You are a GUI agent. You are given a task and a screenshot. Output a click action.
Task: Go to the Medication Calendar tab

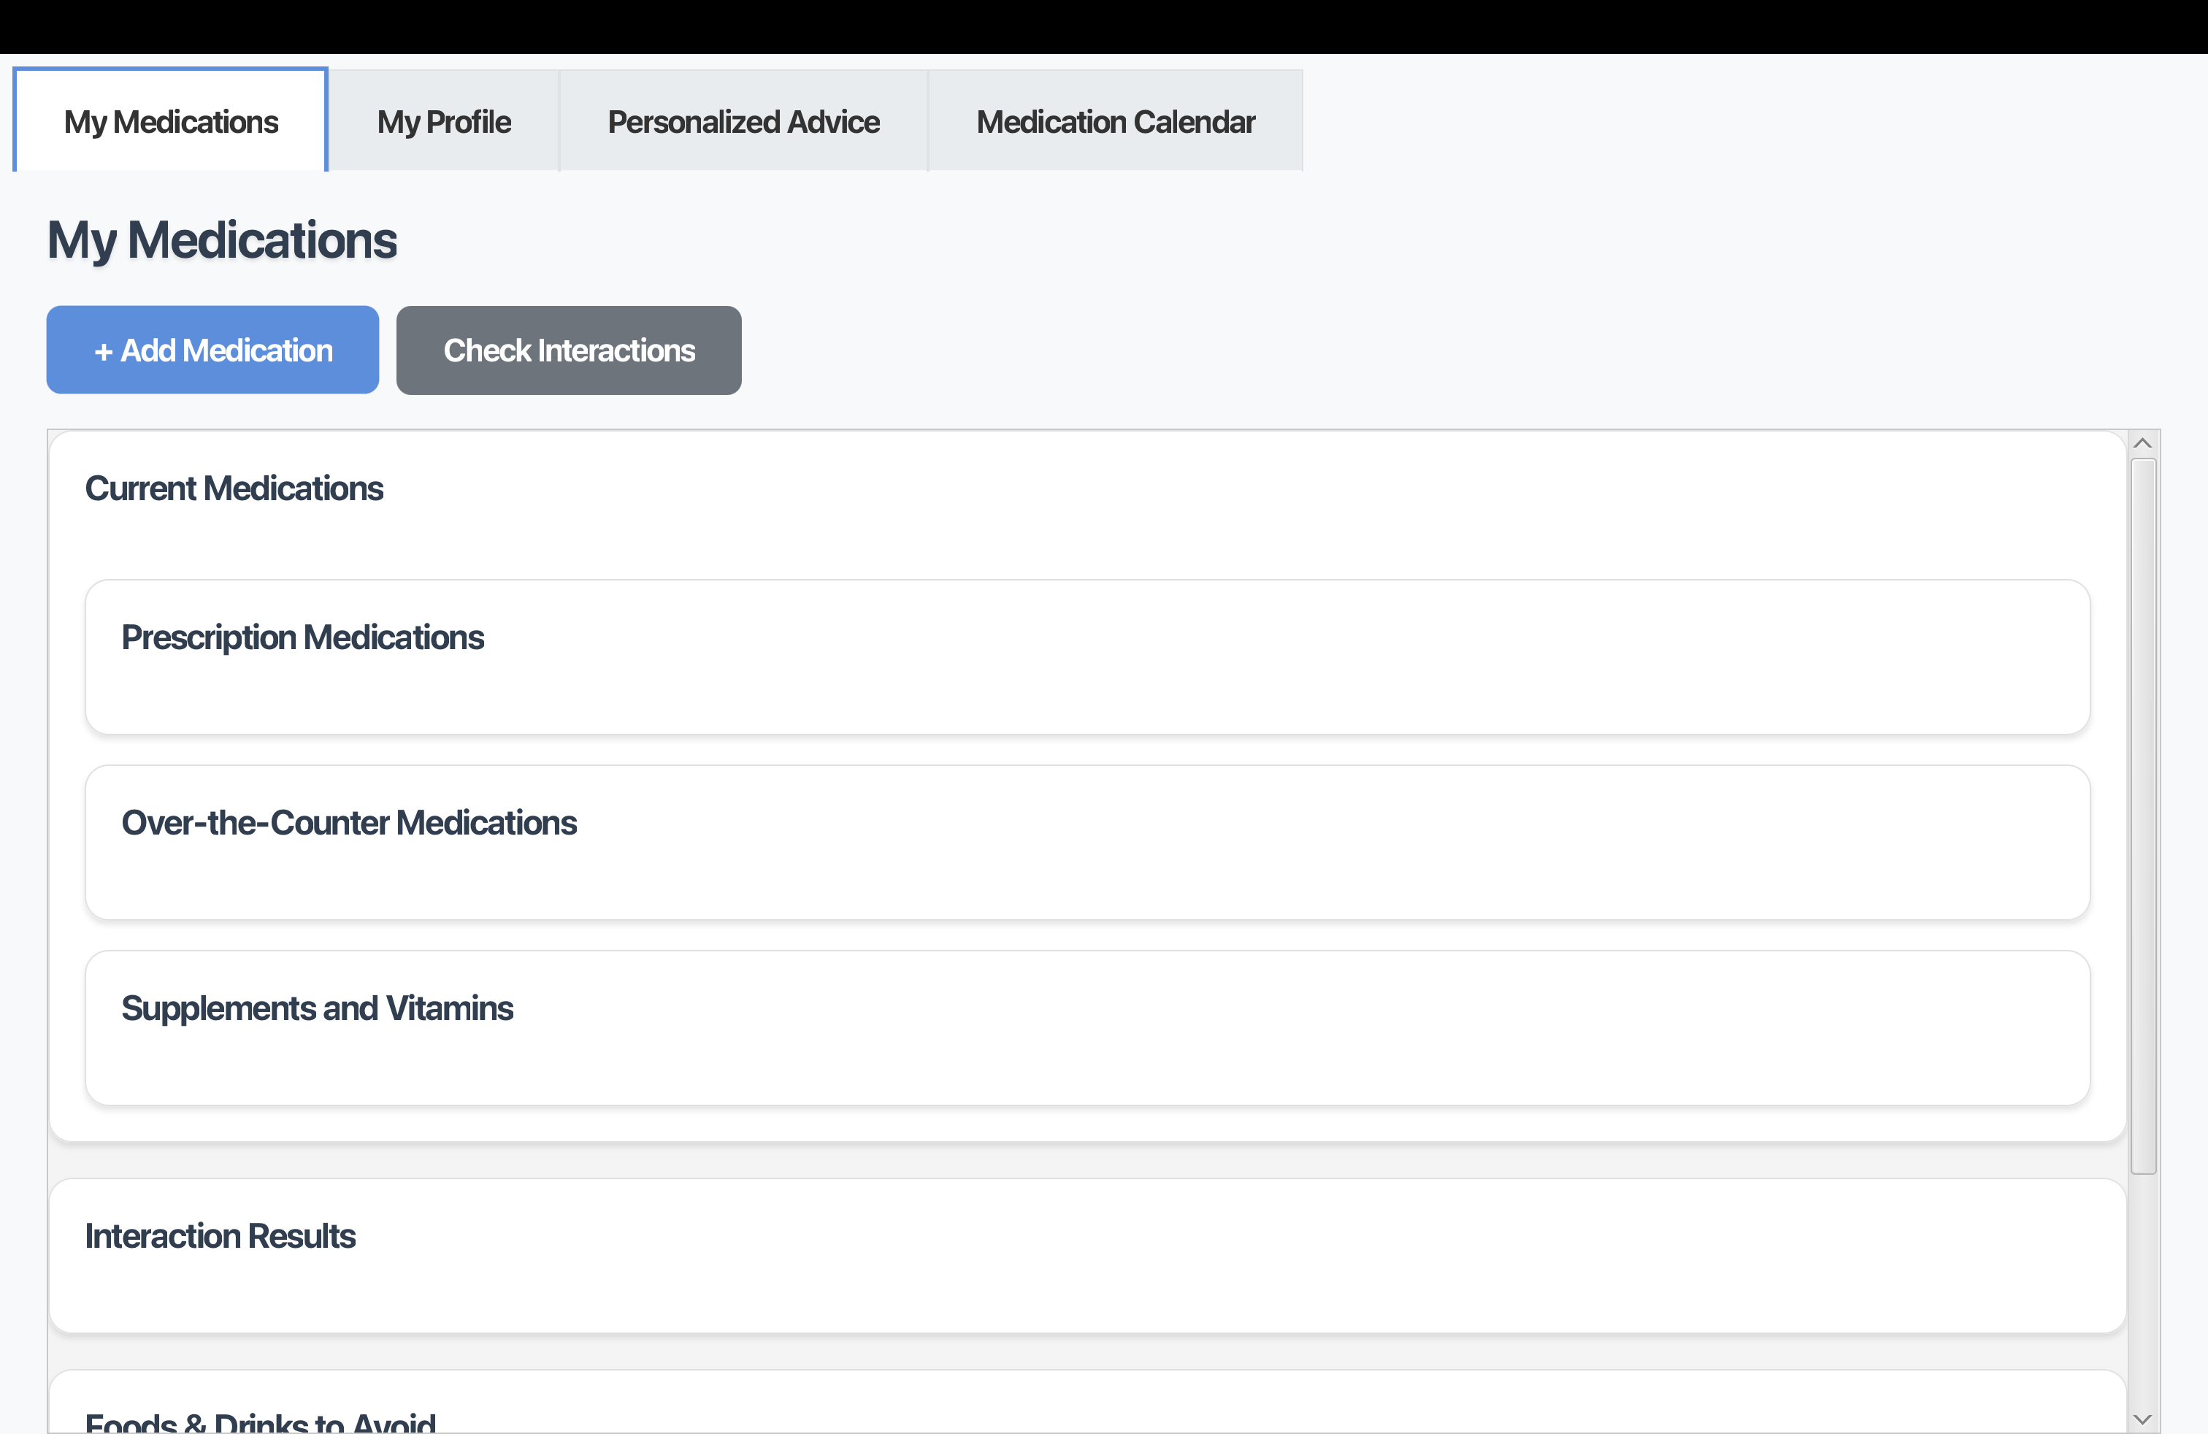1115,121
